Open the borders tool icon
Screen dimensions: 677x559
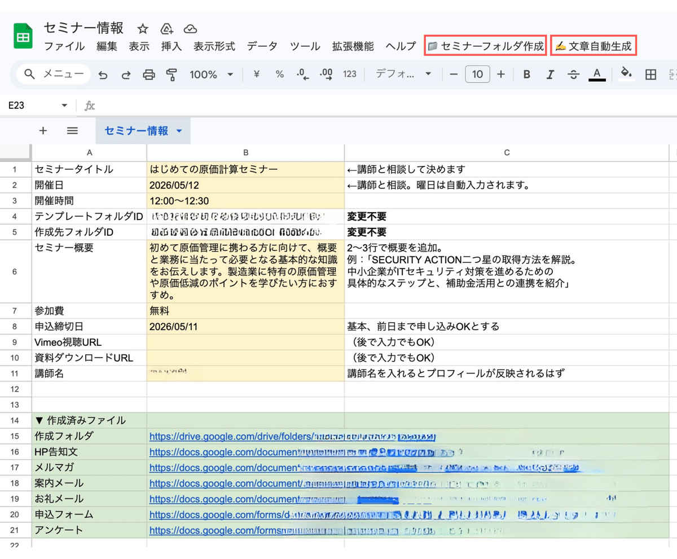click(x=650, y=74)
